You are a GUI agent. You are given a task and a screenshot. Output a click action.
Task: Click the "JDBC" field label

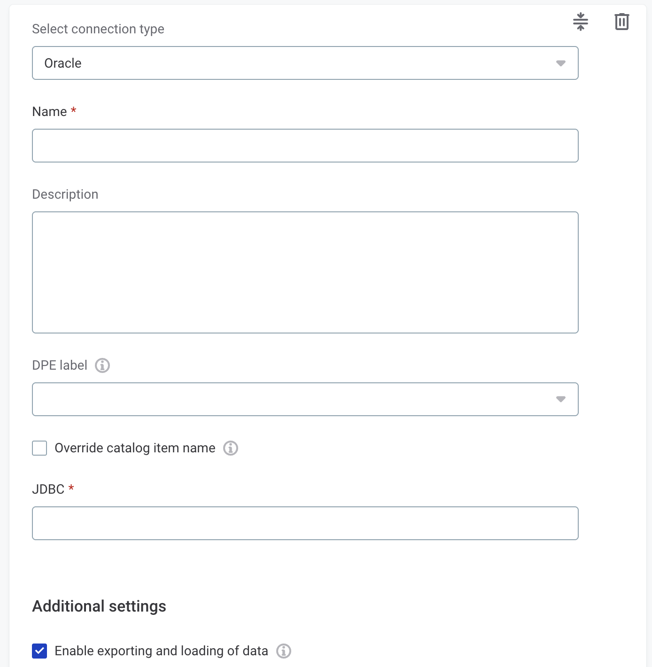48,489
